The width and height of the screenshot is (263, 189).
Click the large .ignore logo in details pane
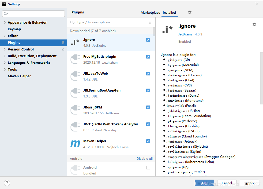pos(167,30)
